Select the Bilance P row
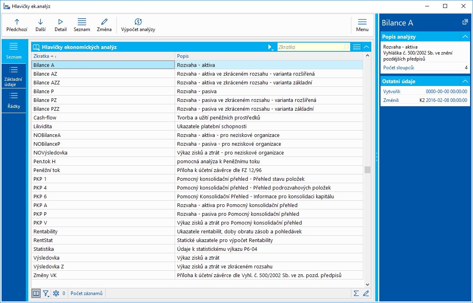Image resolution: width=473 pixels, height=303 pixels. (197, 91)
